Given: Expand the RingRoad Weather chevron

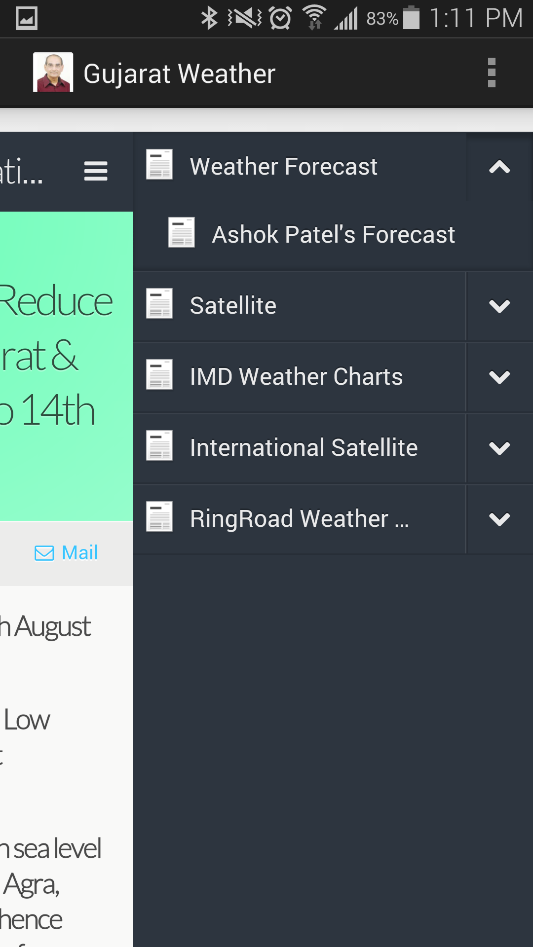Looking at the screenshot, I should coord(499,519).
